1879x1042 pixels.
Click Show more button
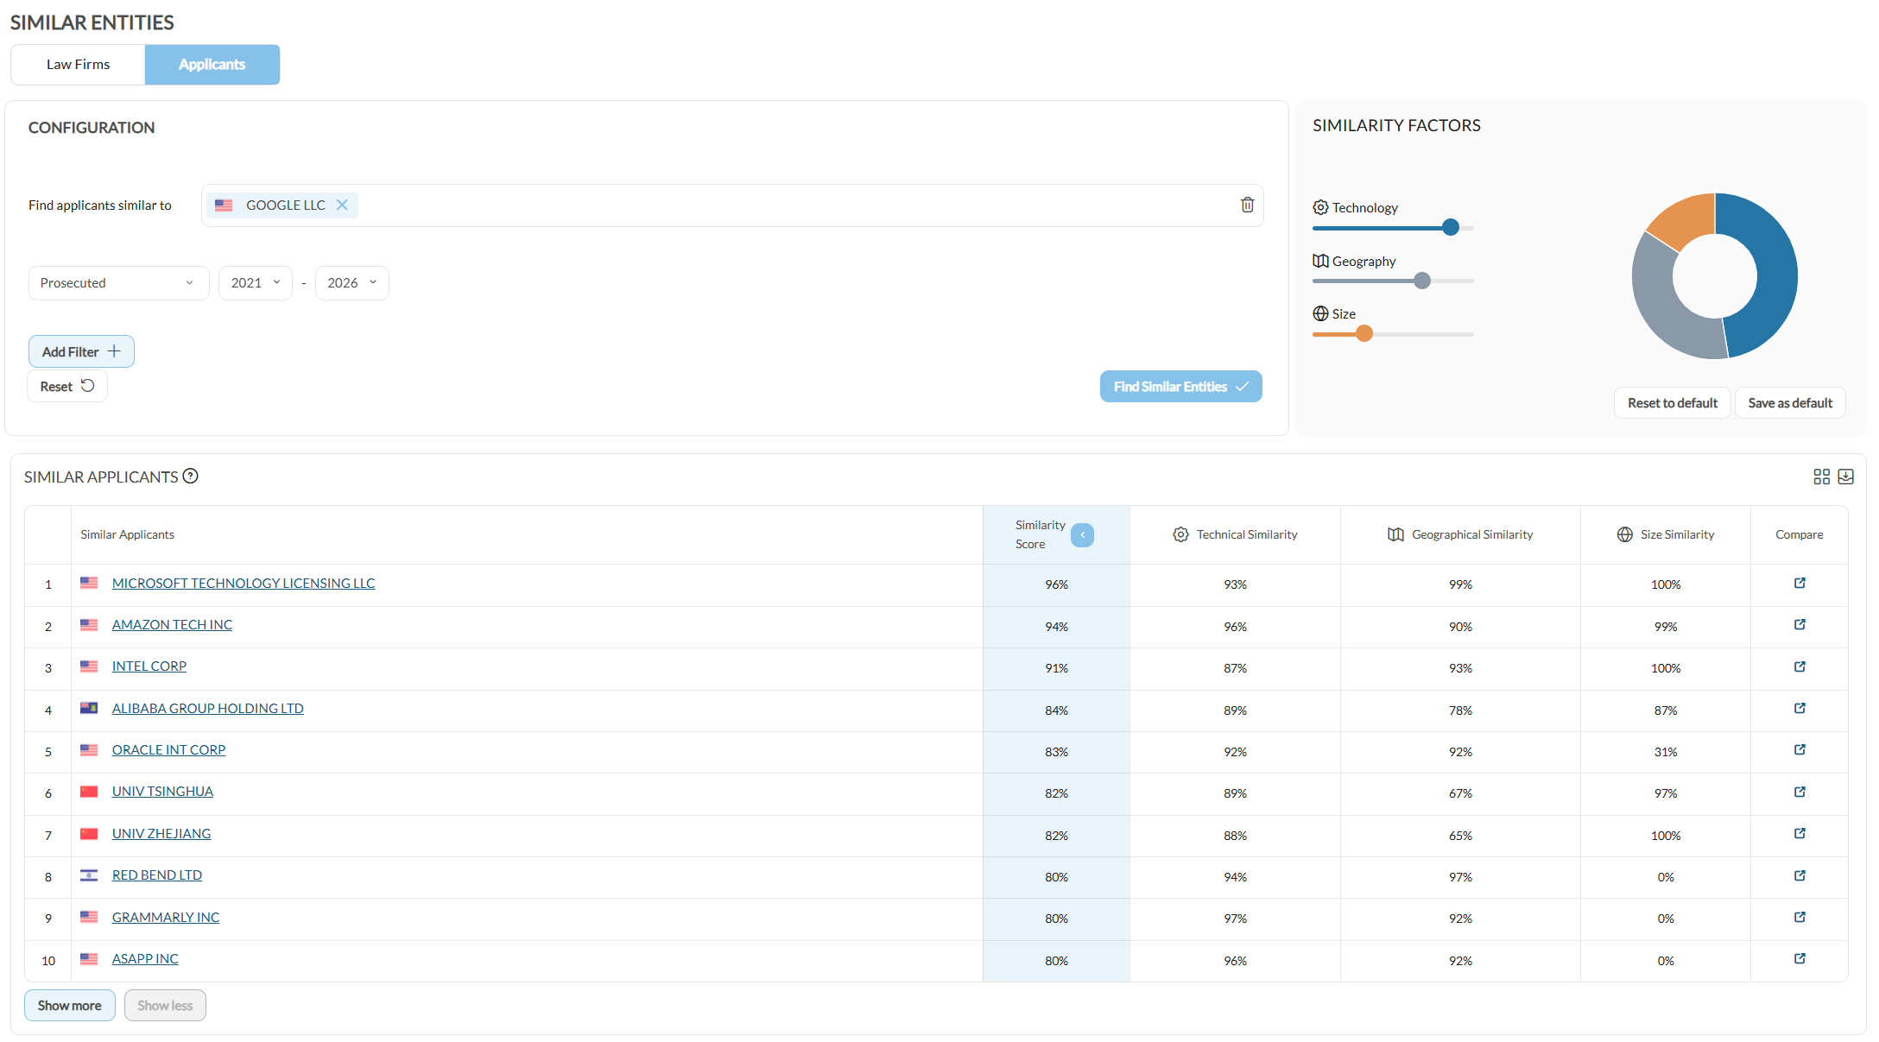click(x=70, y=1006)
